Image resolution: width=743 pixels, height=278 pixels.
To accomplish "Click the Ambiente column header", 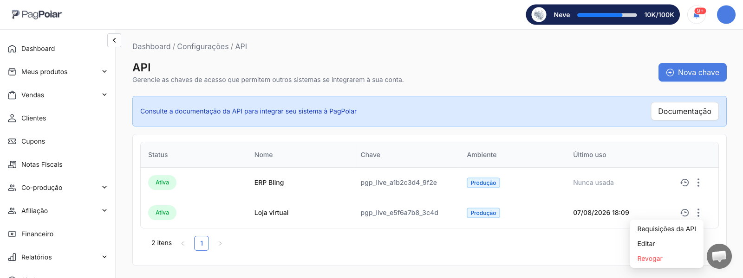I will (x=482, y=155).
